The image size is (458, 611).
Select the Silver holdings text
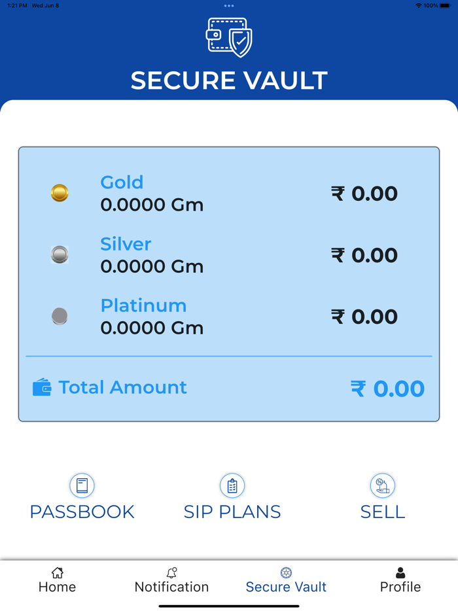click(152, 255)
